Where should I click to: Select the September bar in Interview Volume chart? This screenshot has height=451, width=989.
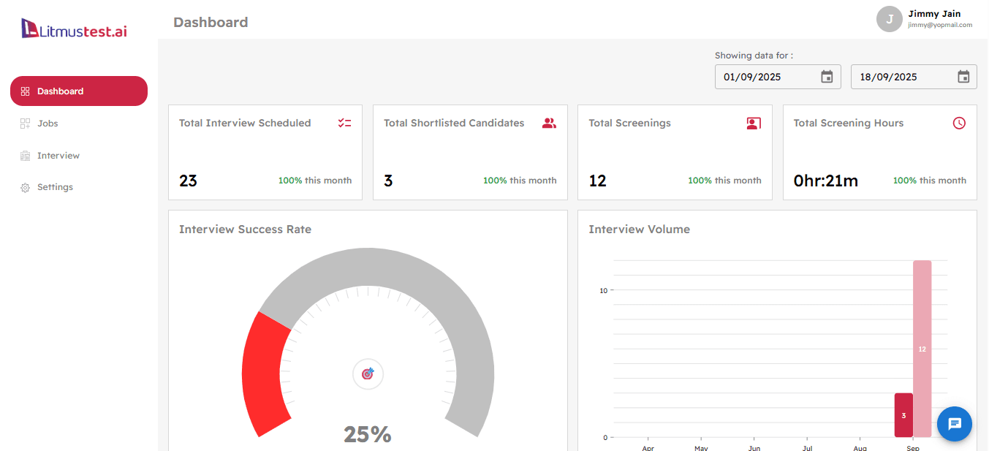[922, 349]
